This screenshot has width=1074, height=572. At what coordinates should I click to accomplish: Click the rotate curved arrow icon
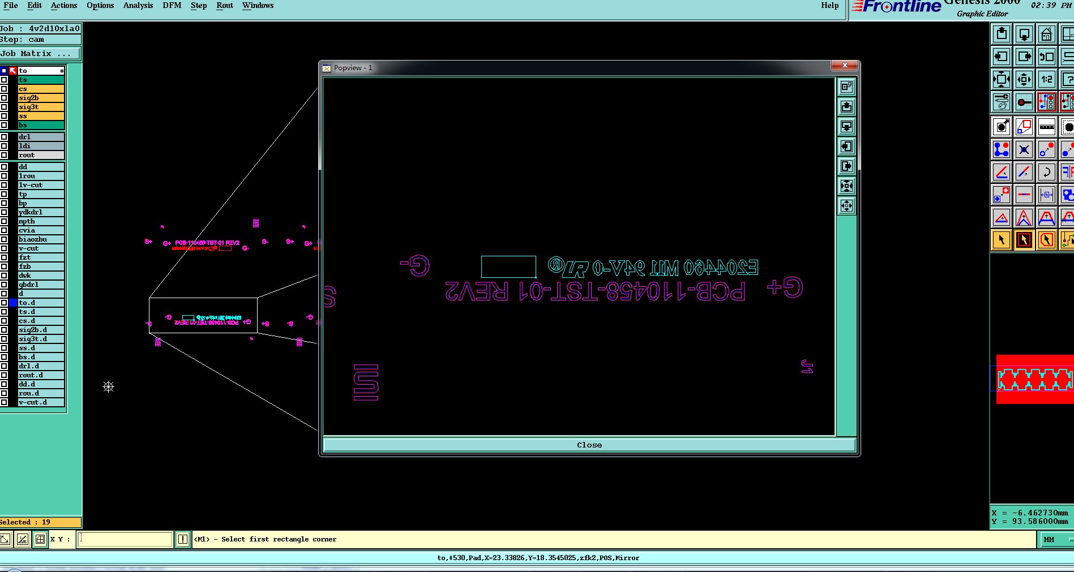[1047, 172]
